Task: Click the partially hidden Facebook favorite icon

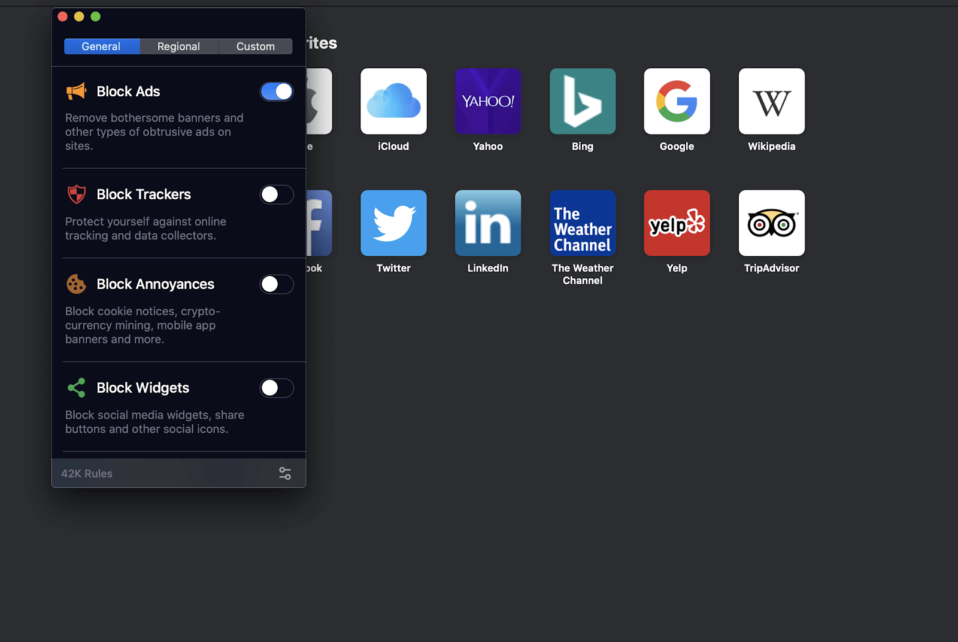Action: click(x=319, y=223)
